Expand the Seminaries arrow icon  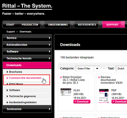pos(50,109)
